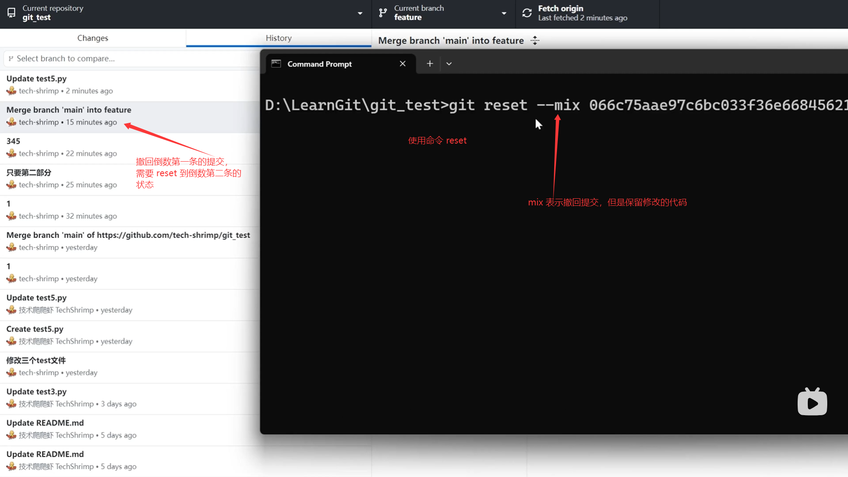Click the Command Prompt tab icon
The width and height of the screenshot is (848, 477).
point(276,64)
